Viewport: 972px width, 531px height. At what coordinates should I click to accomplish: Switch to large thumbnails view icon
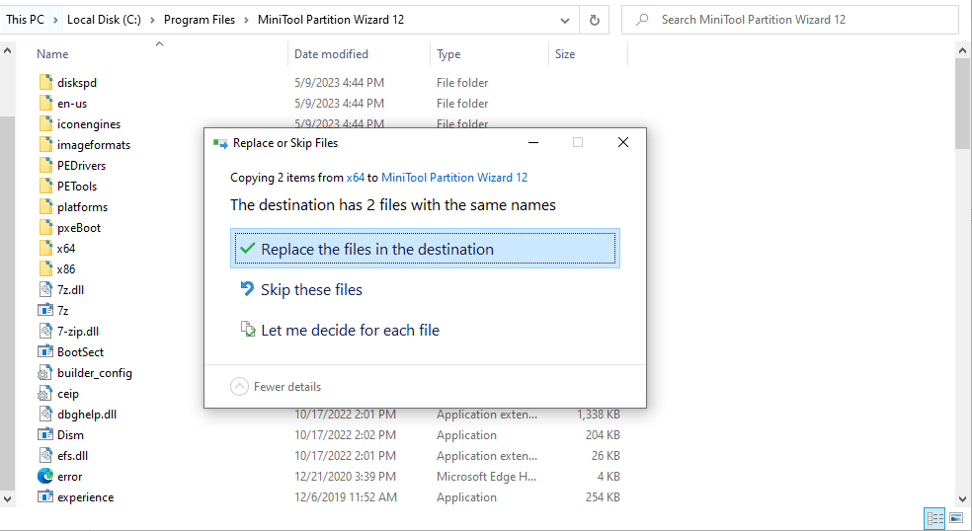tap(956, 518)
